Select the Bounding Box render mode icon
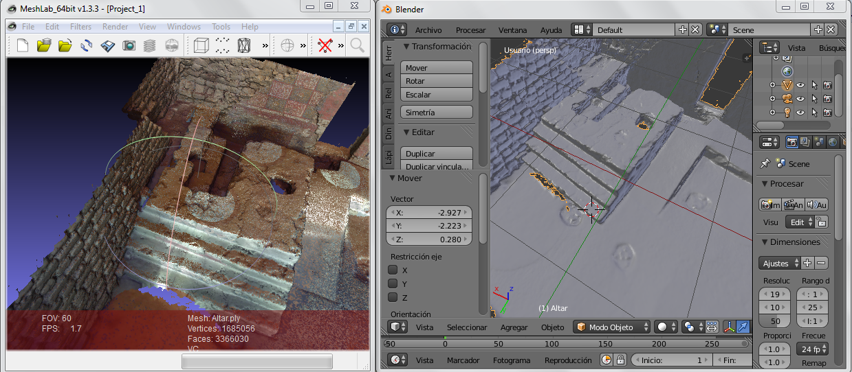 click(x=201, y=46)
